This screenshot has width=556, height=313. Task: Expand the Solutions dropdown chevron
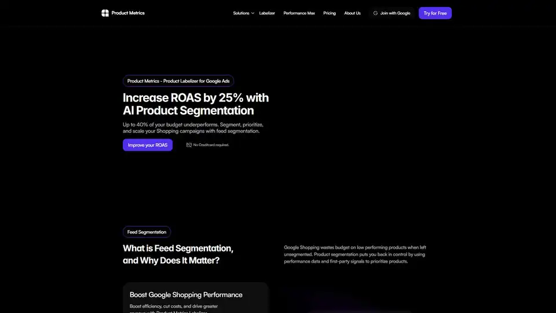click(253, 13)
